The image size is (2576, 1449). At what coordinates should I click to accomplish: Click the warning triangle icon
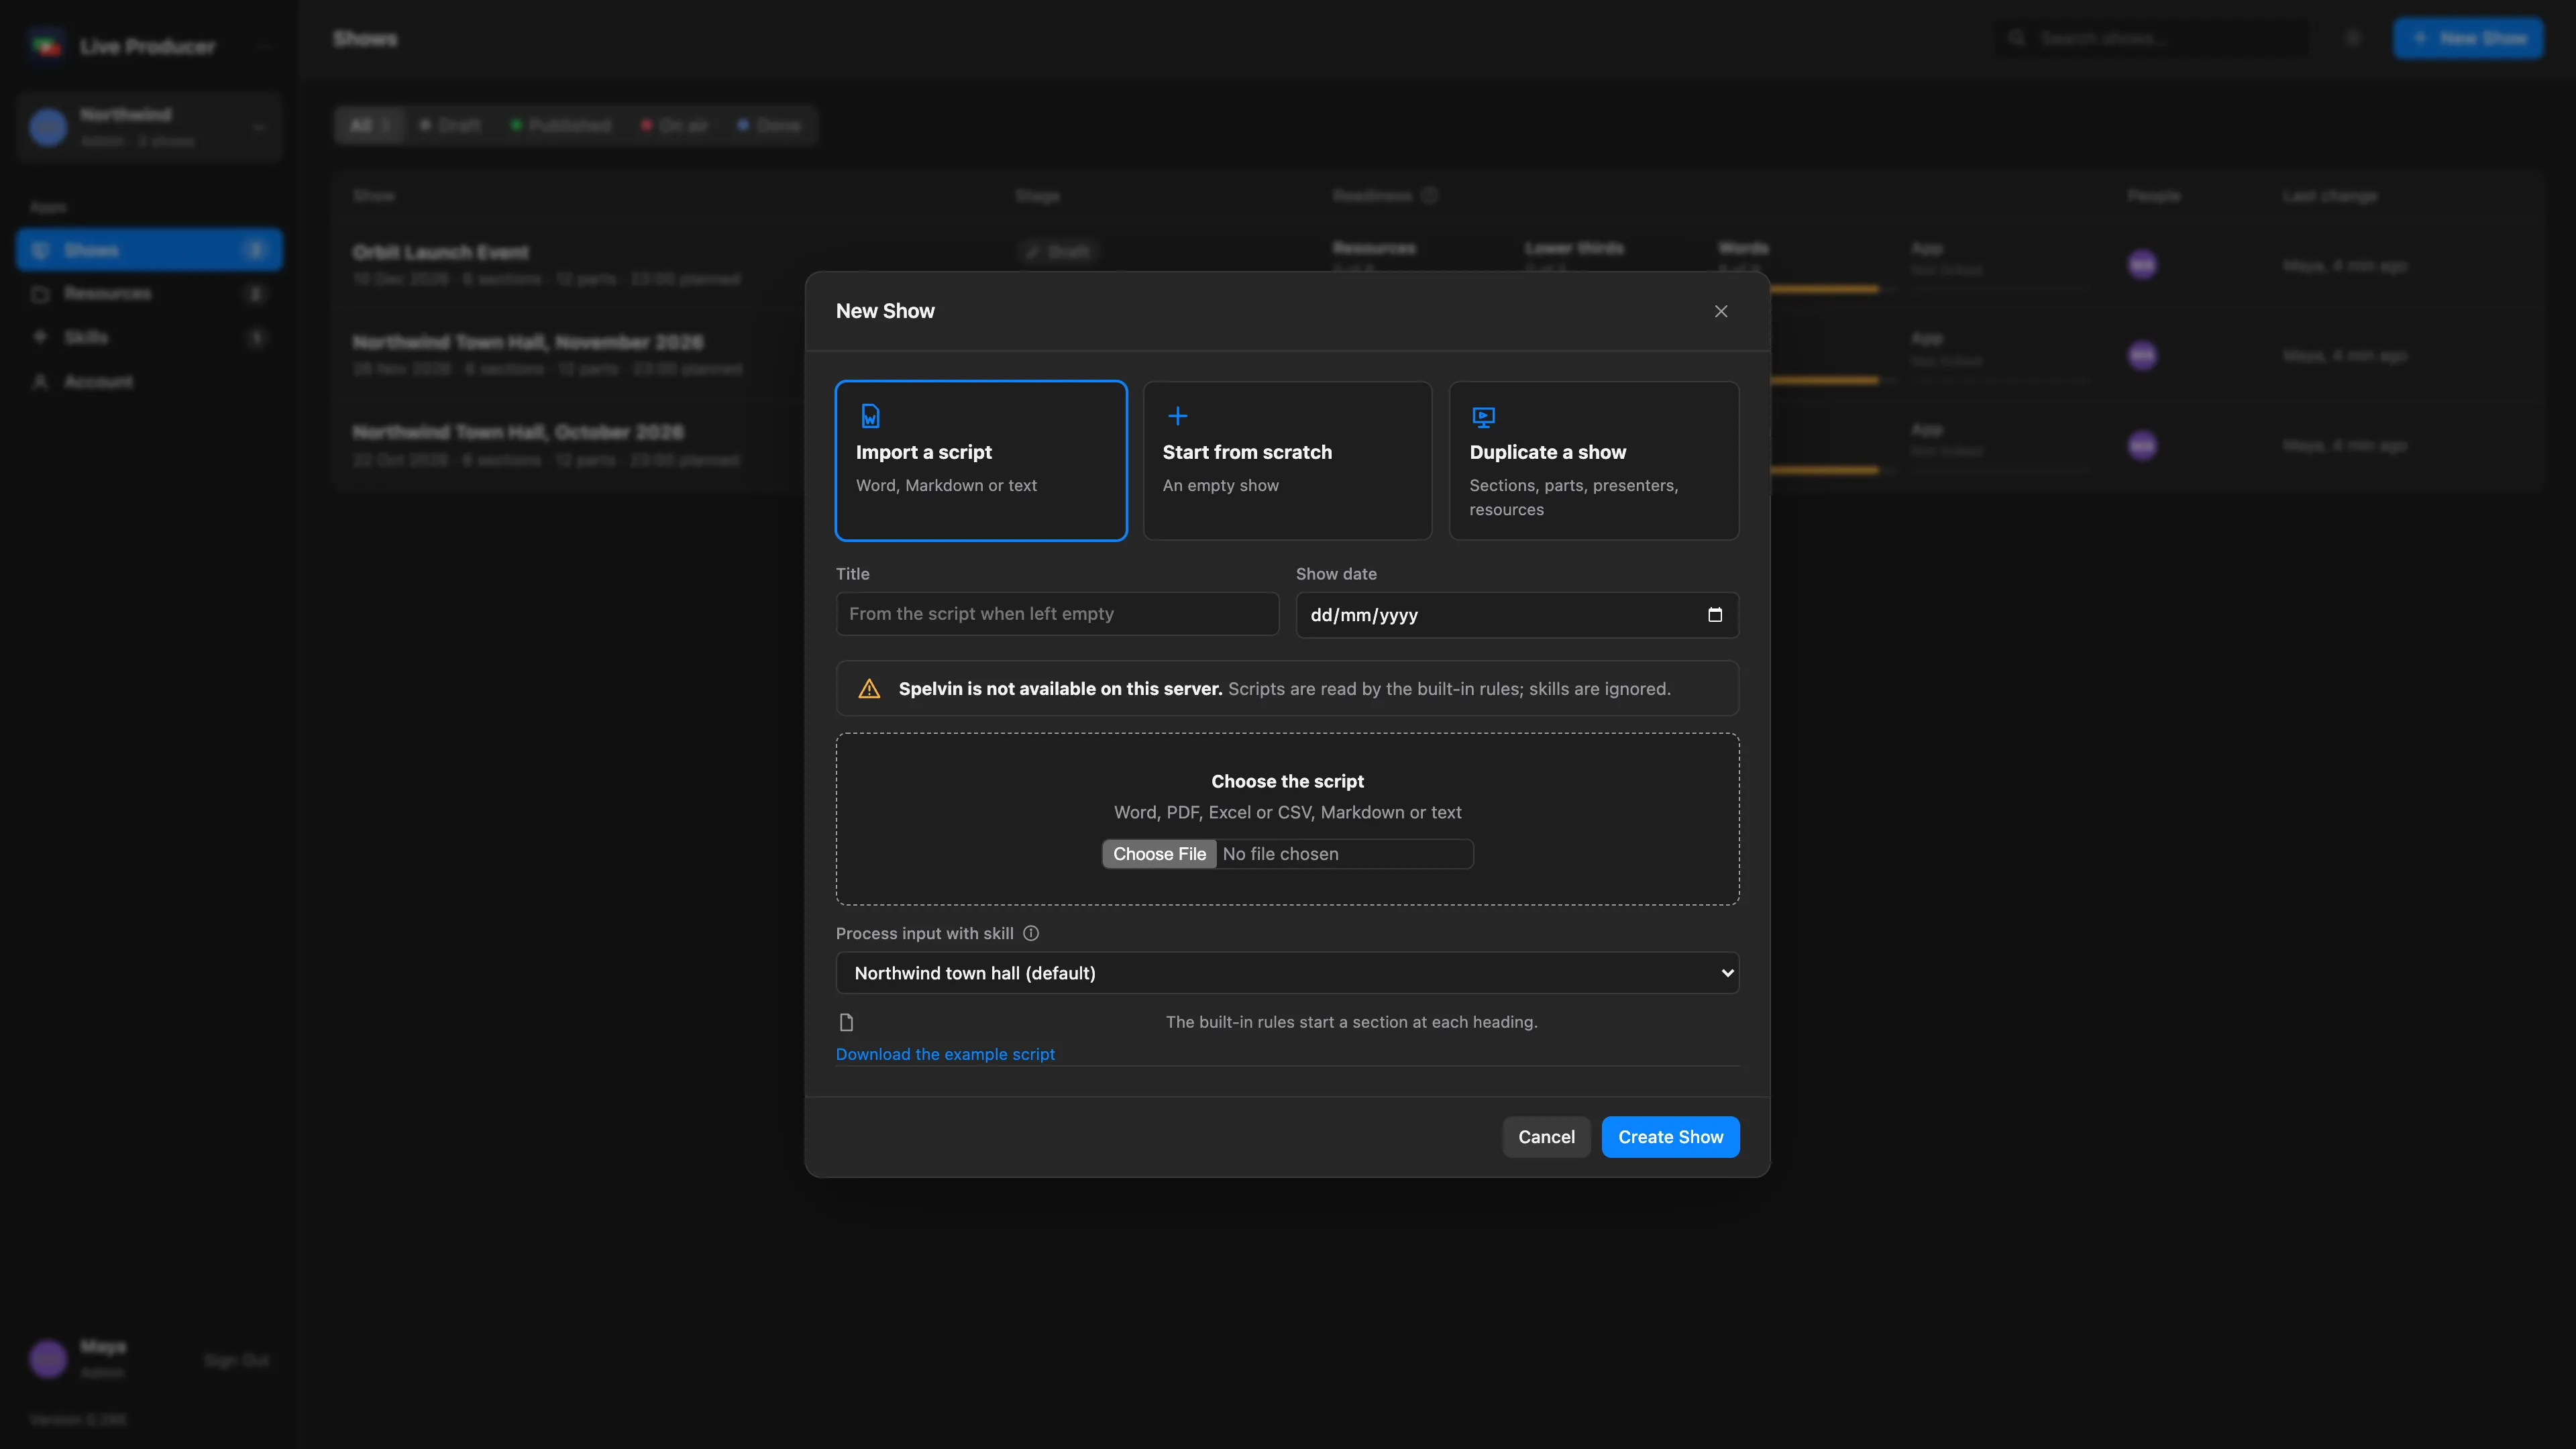[869, 689]
